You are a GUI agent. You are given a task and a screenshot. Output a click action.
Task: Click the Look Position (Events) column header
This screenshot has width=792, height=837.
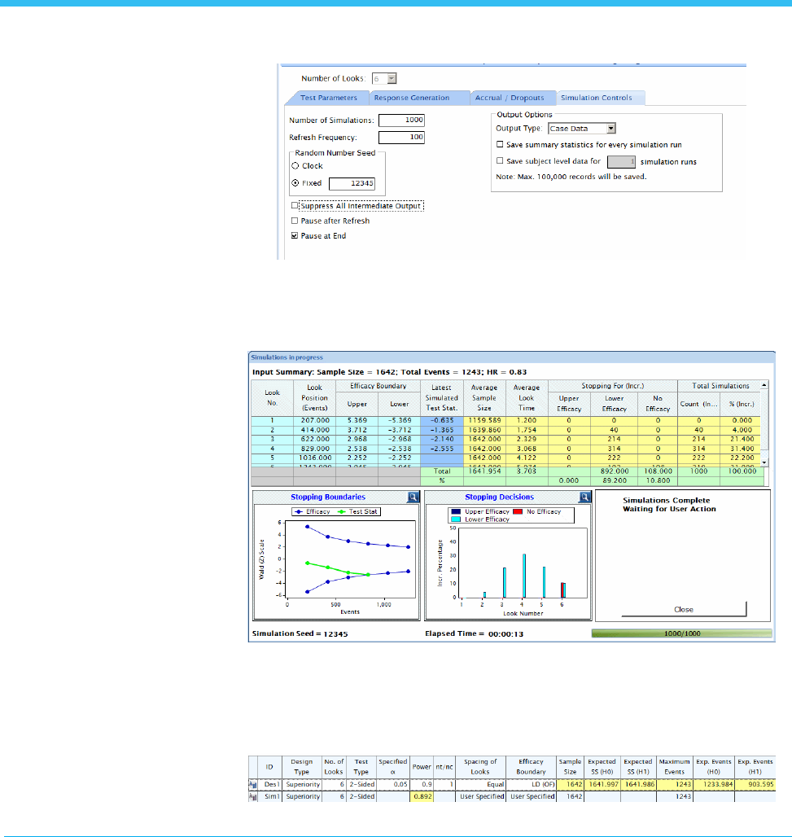click(314, 398)
